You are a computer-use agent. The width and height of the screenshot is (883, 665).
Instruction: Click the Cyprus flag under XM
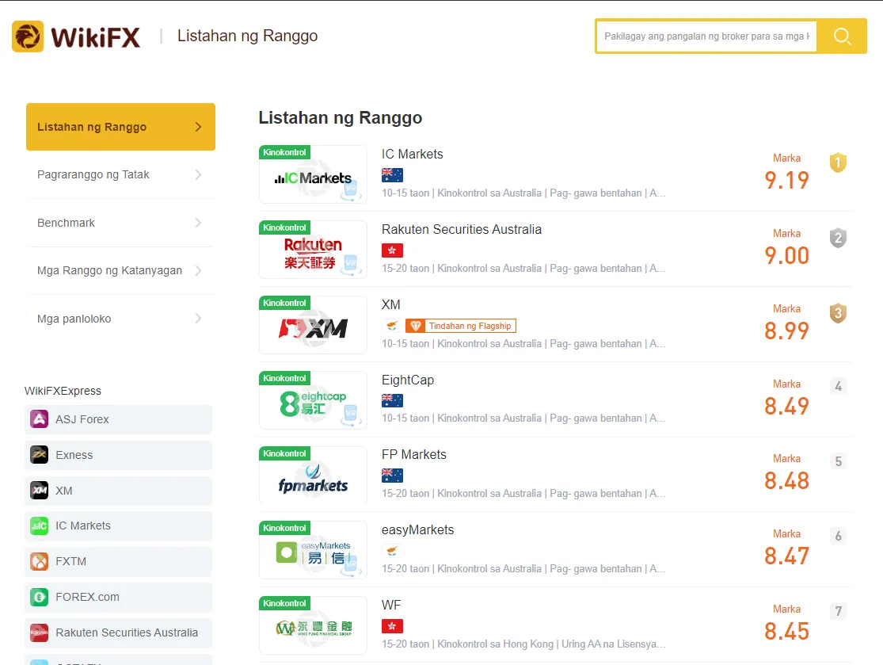(x=392, y=326)
